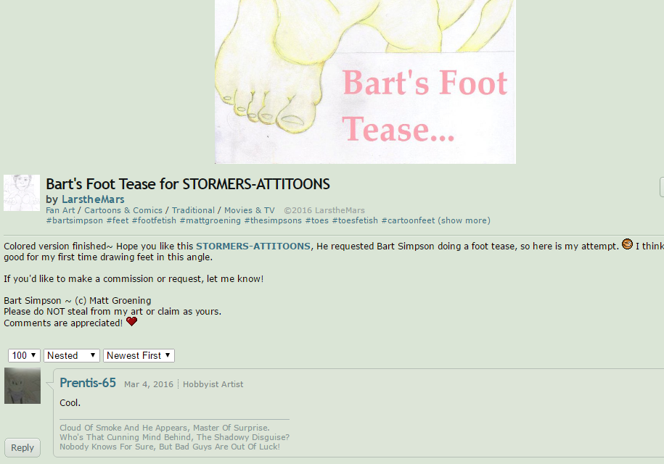Screen dimensions: 664x464
Task: Open LarstheMars author profile link
Action: (93, 199)
